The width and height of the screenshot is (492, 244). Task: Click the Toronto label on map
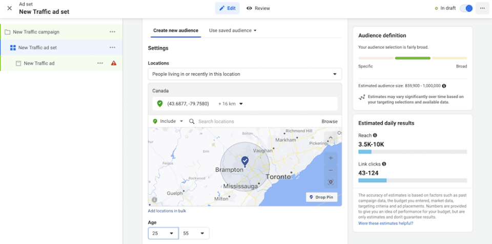(x=278, y=176)
